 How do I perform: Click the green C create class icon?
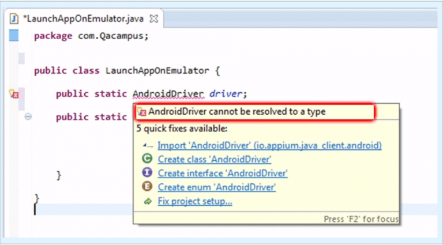[x=147, y=159]
